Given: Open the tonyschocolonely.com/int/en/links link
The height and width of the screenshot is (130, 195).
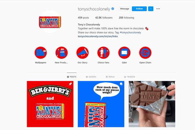Looking at the screenshot, I should pyautogui.click(x=98, y=37).
